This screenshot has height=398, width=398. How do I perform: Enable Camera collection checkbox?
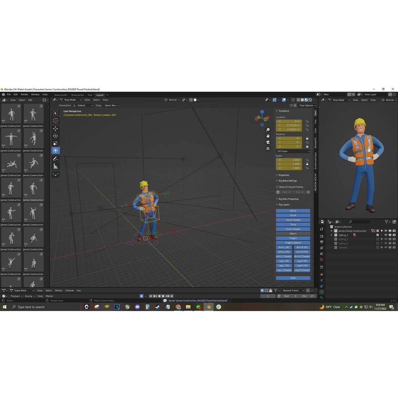coord(377,248)
